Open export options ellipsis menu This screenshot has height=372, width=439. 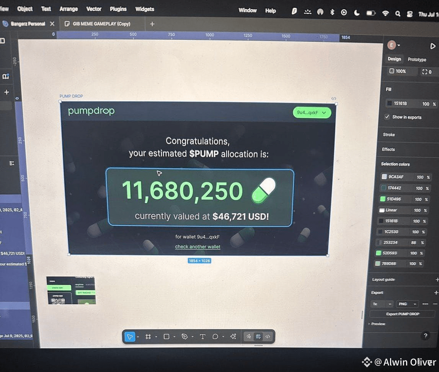(x=425, y=304)
